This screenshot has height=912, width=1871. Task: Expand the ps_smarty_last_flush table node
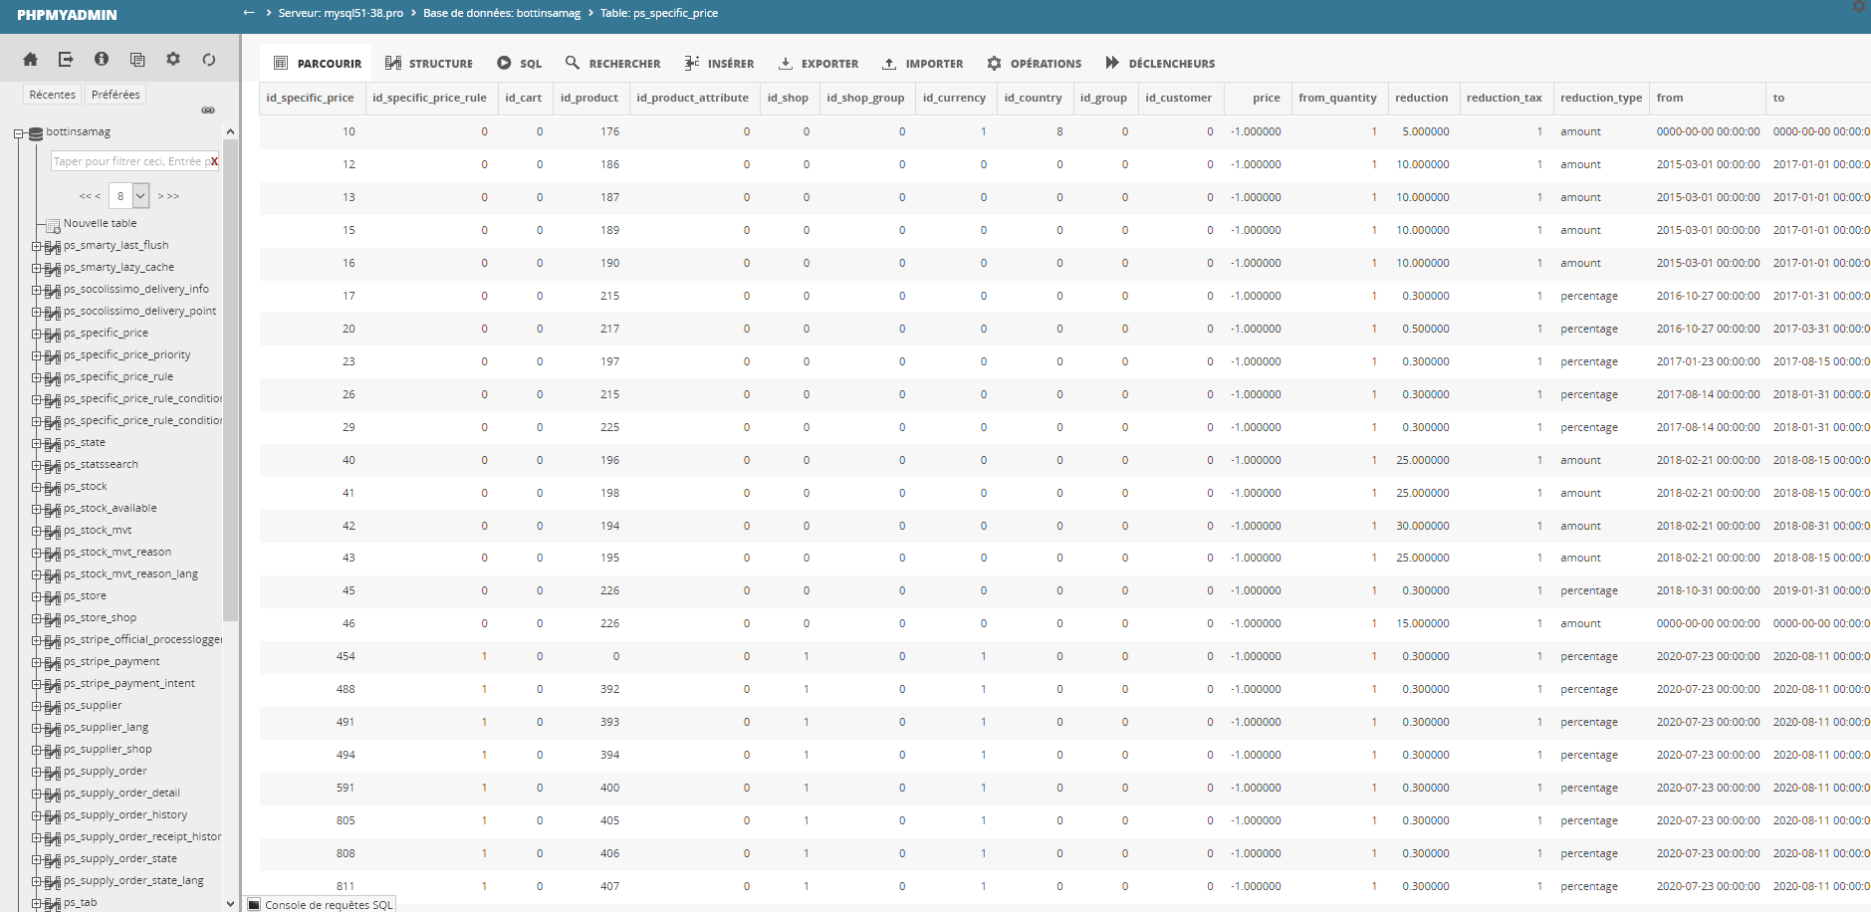(36, 246)
